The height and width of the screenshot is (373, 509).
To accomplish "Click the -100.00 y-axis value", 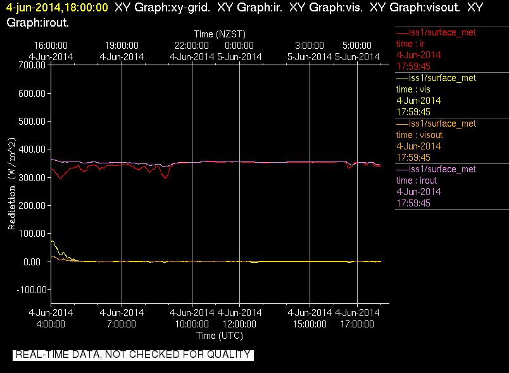I will (x=32, y=289).
